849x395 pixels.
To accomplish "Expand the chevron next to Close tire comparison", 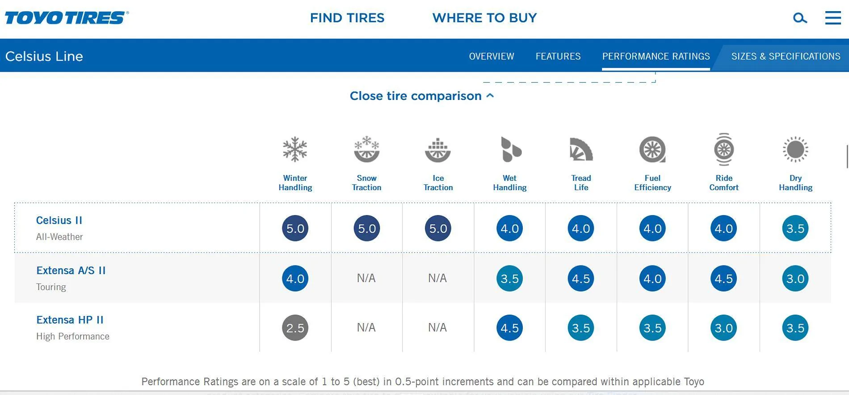I will pos(490,95).
